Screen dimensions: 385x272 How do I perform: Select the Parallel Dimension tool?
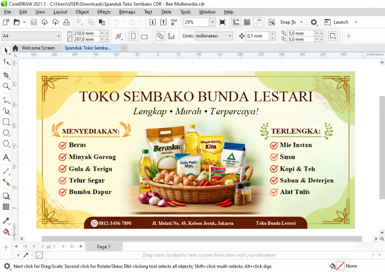(x=6, y=171)
